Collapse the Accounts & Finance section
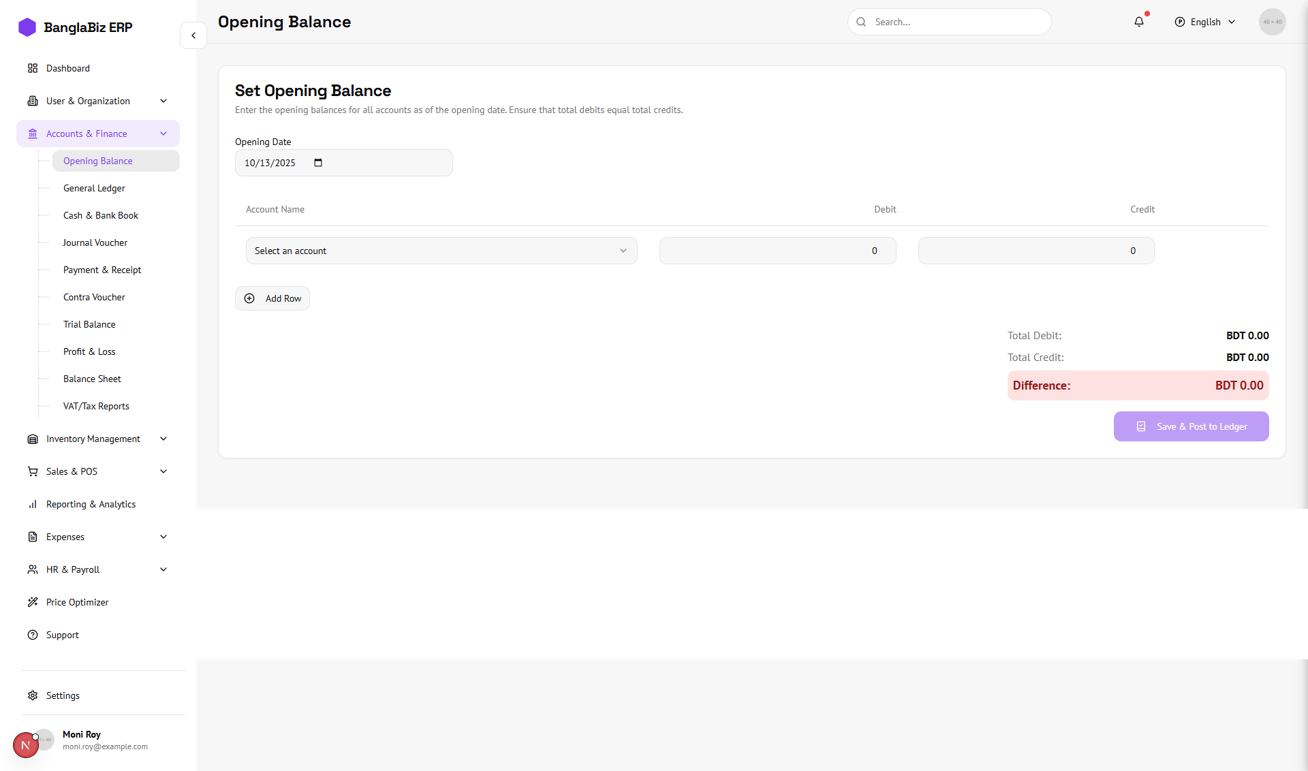This screenshot has width=1308, height=771. pyautogui.click(x=163, y=133)
